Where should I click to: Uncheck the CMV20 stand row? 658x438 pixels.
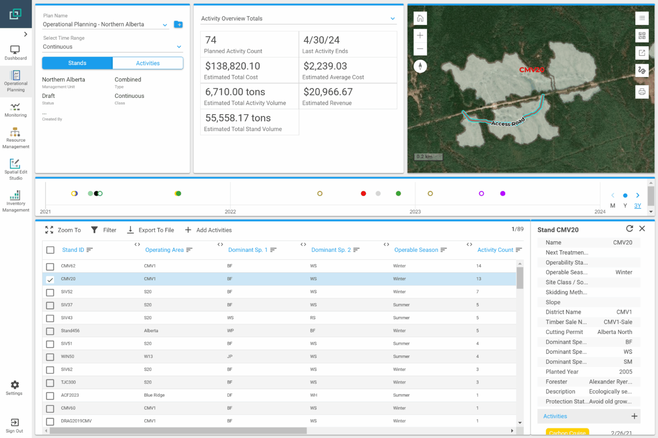tap(50, 279)
